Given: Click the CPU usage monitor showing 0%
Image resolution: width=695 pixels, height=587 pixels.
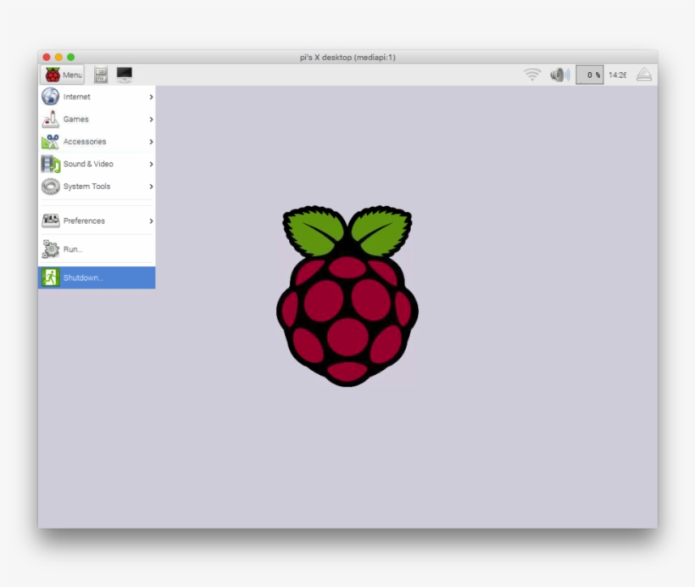Looking at the screenshot, I should 589,74.
